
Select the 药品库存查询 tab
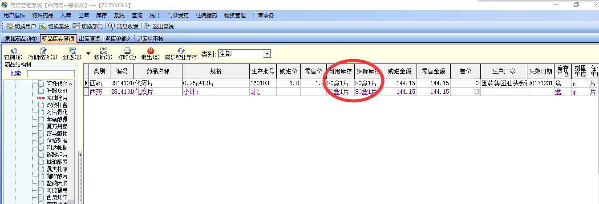pyautogui.click(x=58, y=39)
